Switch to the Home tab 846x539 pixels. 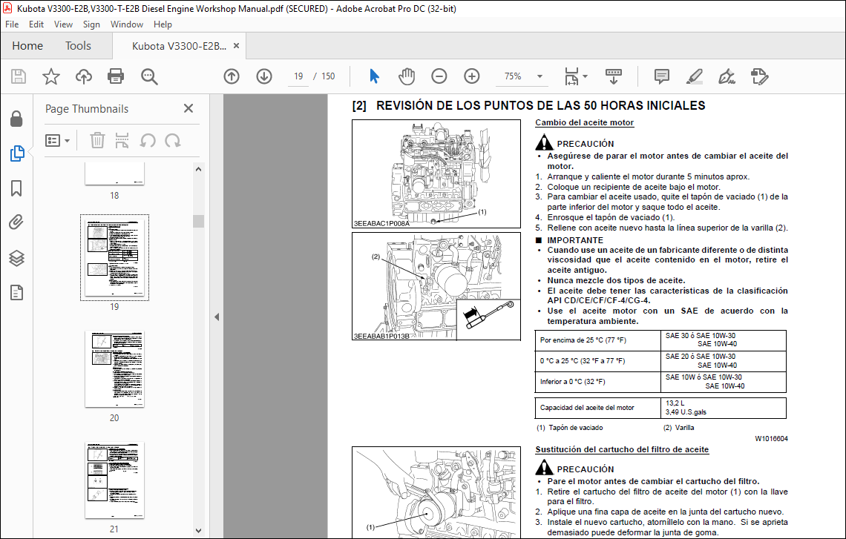[x=27, y=46]
